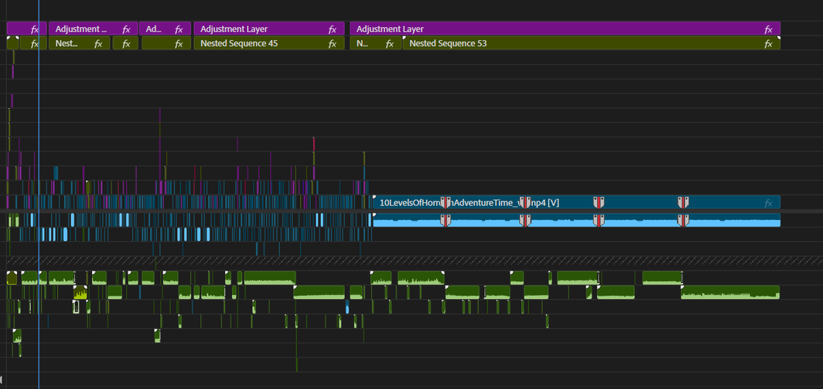Click fx badge on olive clip right of 'Nest...'

pos(126,44)
